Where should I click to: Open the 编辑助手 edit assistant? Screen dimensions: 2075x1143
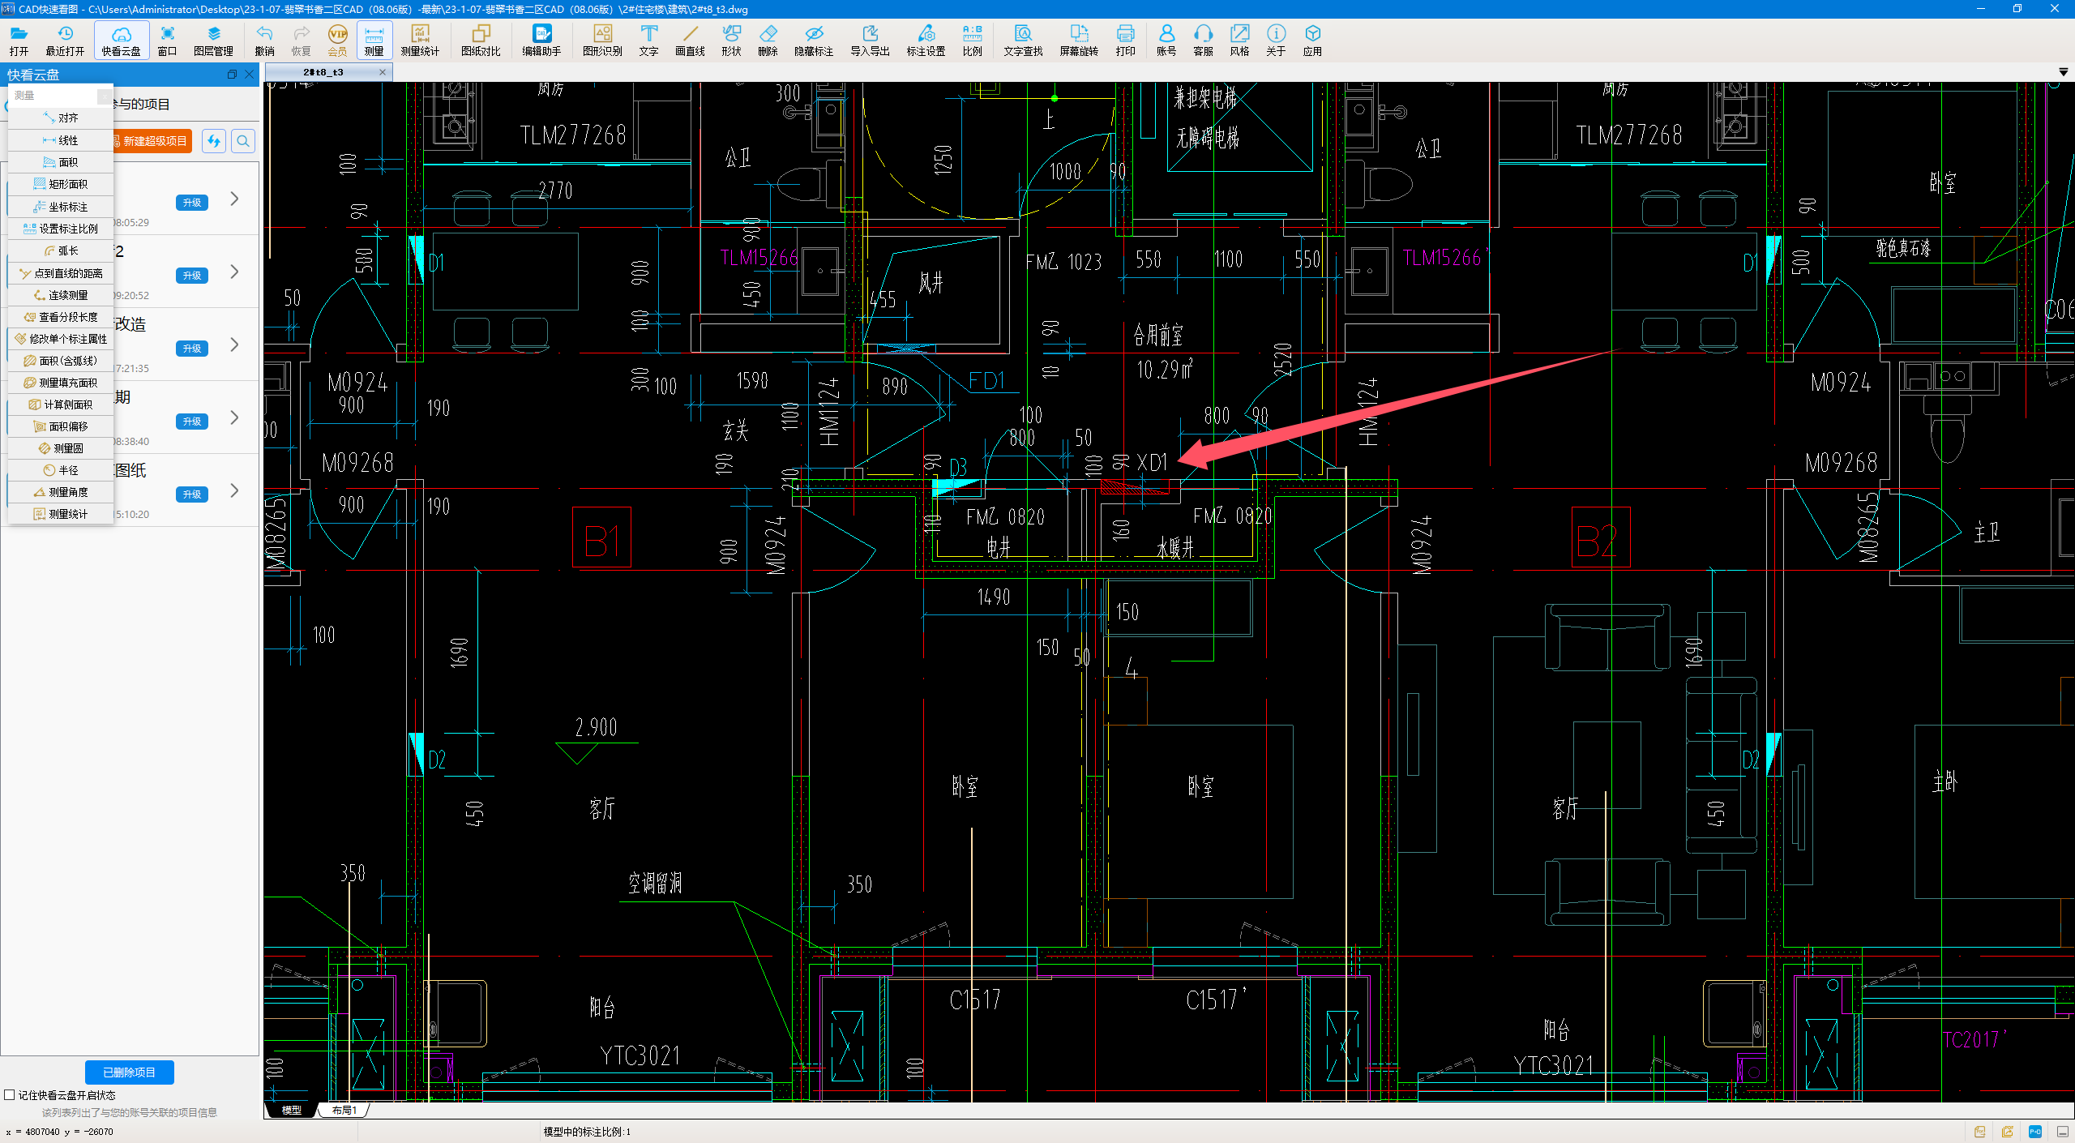(541, 40)
